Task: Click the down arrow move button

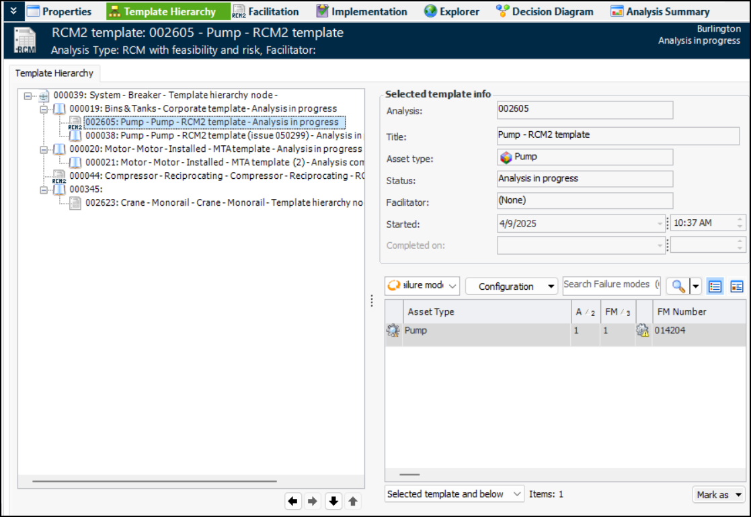Action: click(333, 501)
